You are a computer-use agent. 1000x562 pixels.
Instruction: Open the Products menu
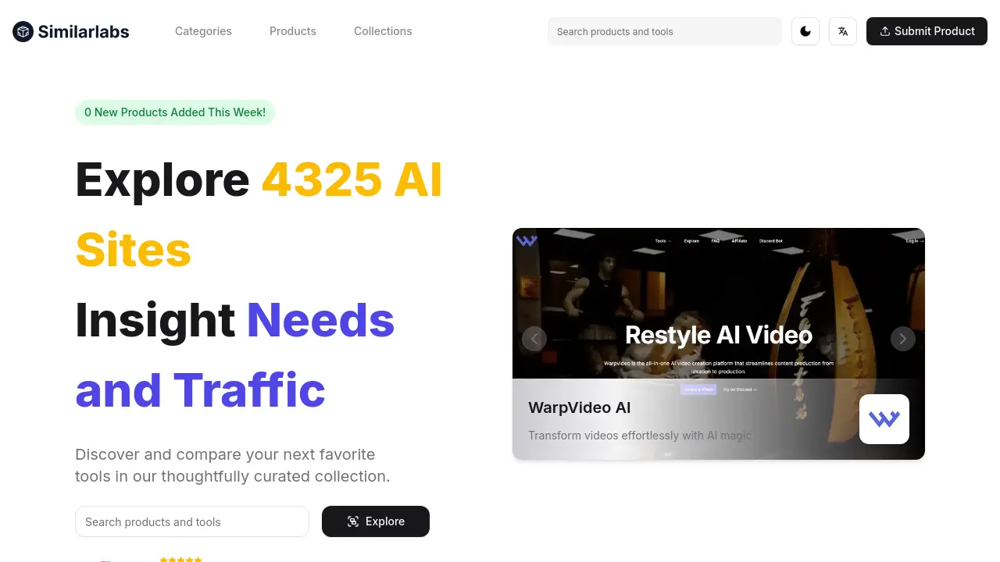click(x=293, y=31)
